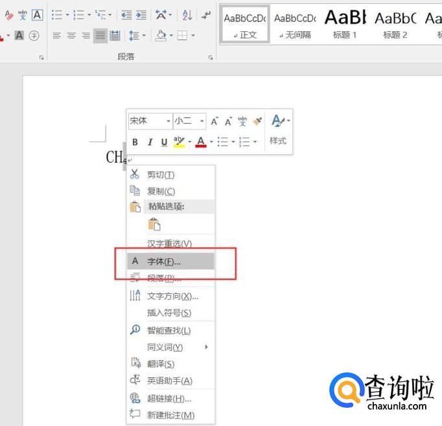Choose 超链接(H)... menu entry
This screenshot has width=442, height=426.
[x=171, y=398]
